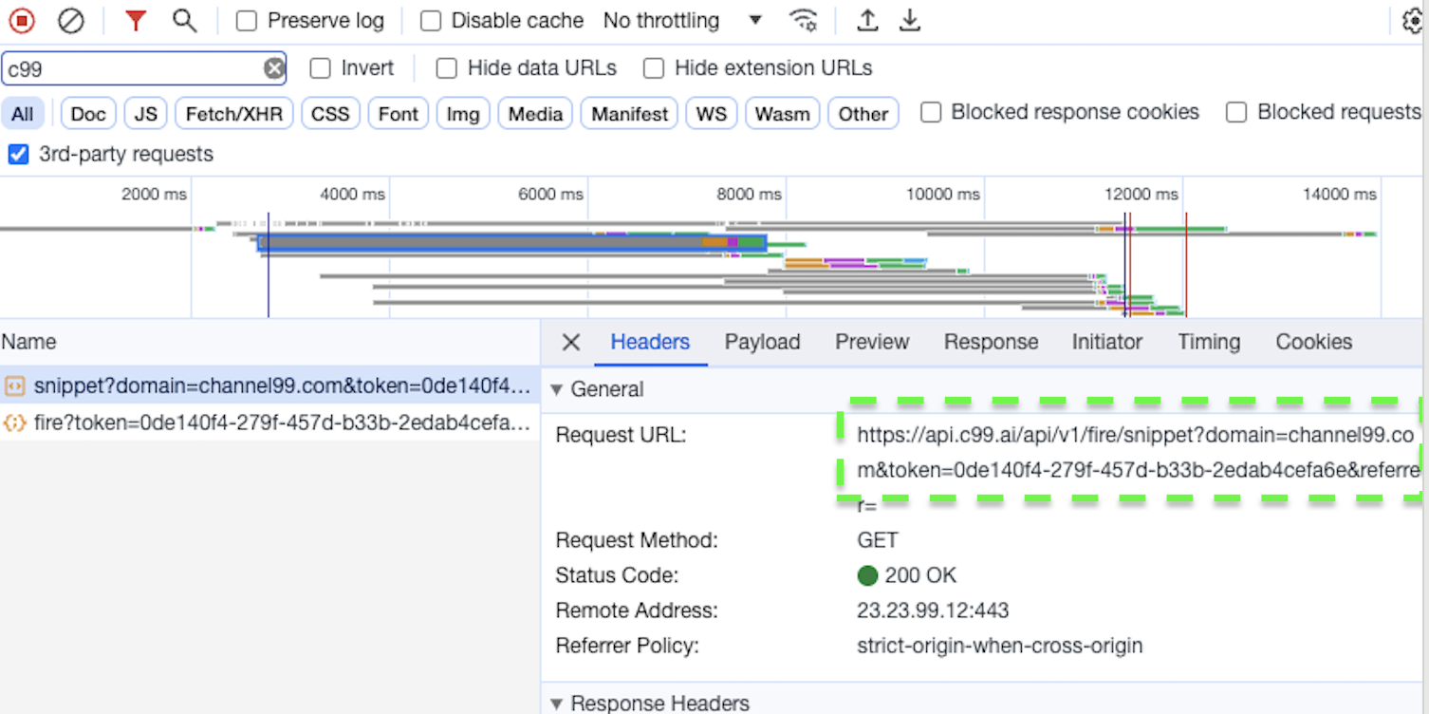This screenshot has width=1429, height=714.
Task: Uncheck 3rd-party requests
Action: coord(18,154)
